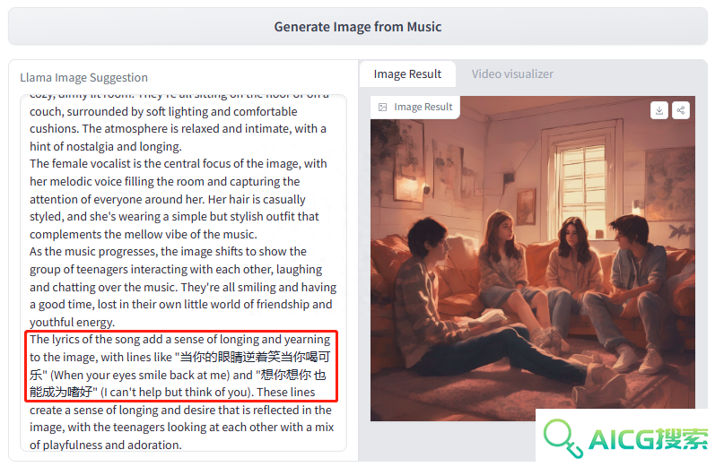Click the red-outlined lyrics paragraph
Image resolution: width=715 pixels, height=467 pixels.
click(x=181, y=366)
